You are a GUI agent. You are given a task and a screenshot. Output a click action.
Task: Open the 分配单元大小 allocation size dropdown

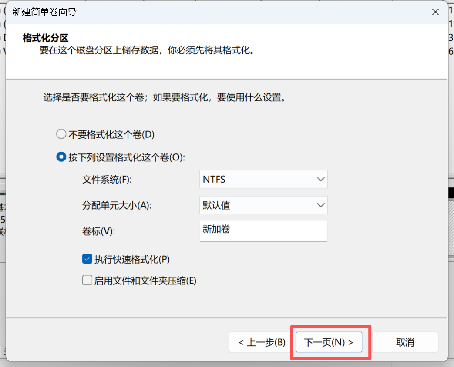pos(263,205)
